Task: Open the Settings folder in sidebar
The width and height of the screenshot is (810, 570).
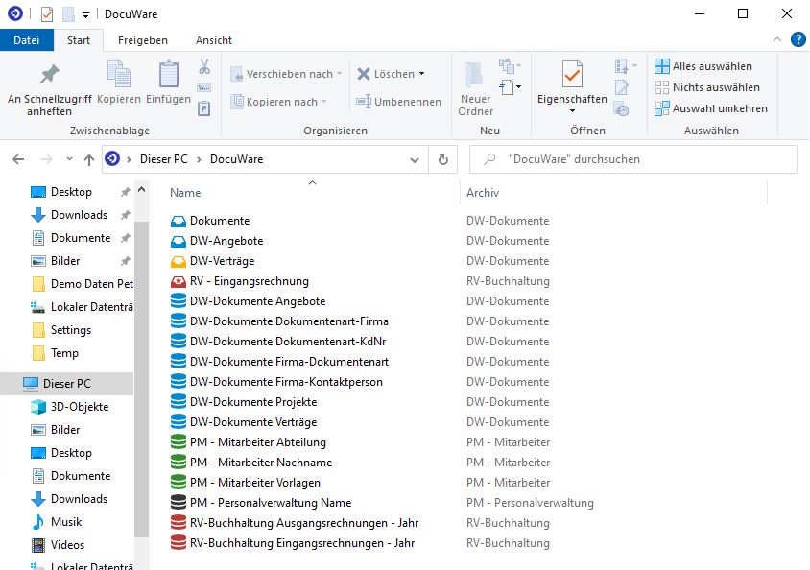Action: tap(71, 330)
